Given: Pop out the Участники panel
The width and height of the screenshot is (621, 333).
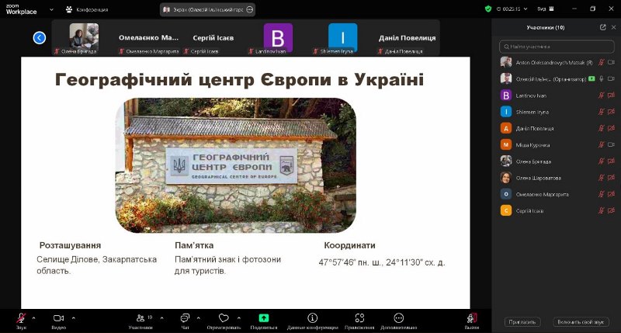Looking at the screenshot, I should 602,27.
